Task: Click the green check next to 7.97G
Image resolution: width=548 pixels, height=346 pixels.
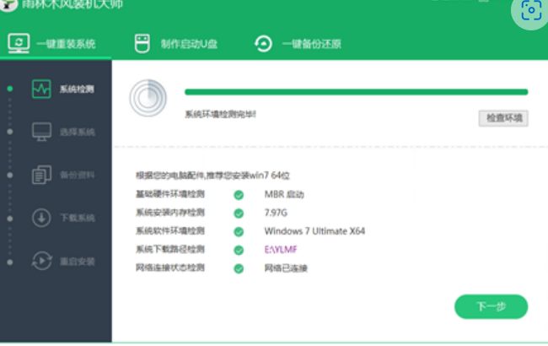Action: pyautogui.click(x=239, y=213)
